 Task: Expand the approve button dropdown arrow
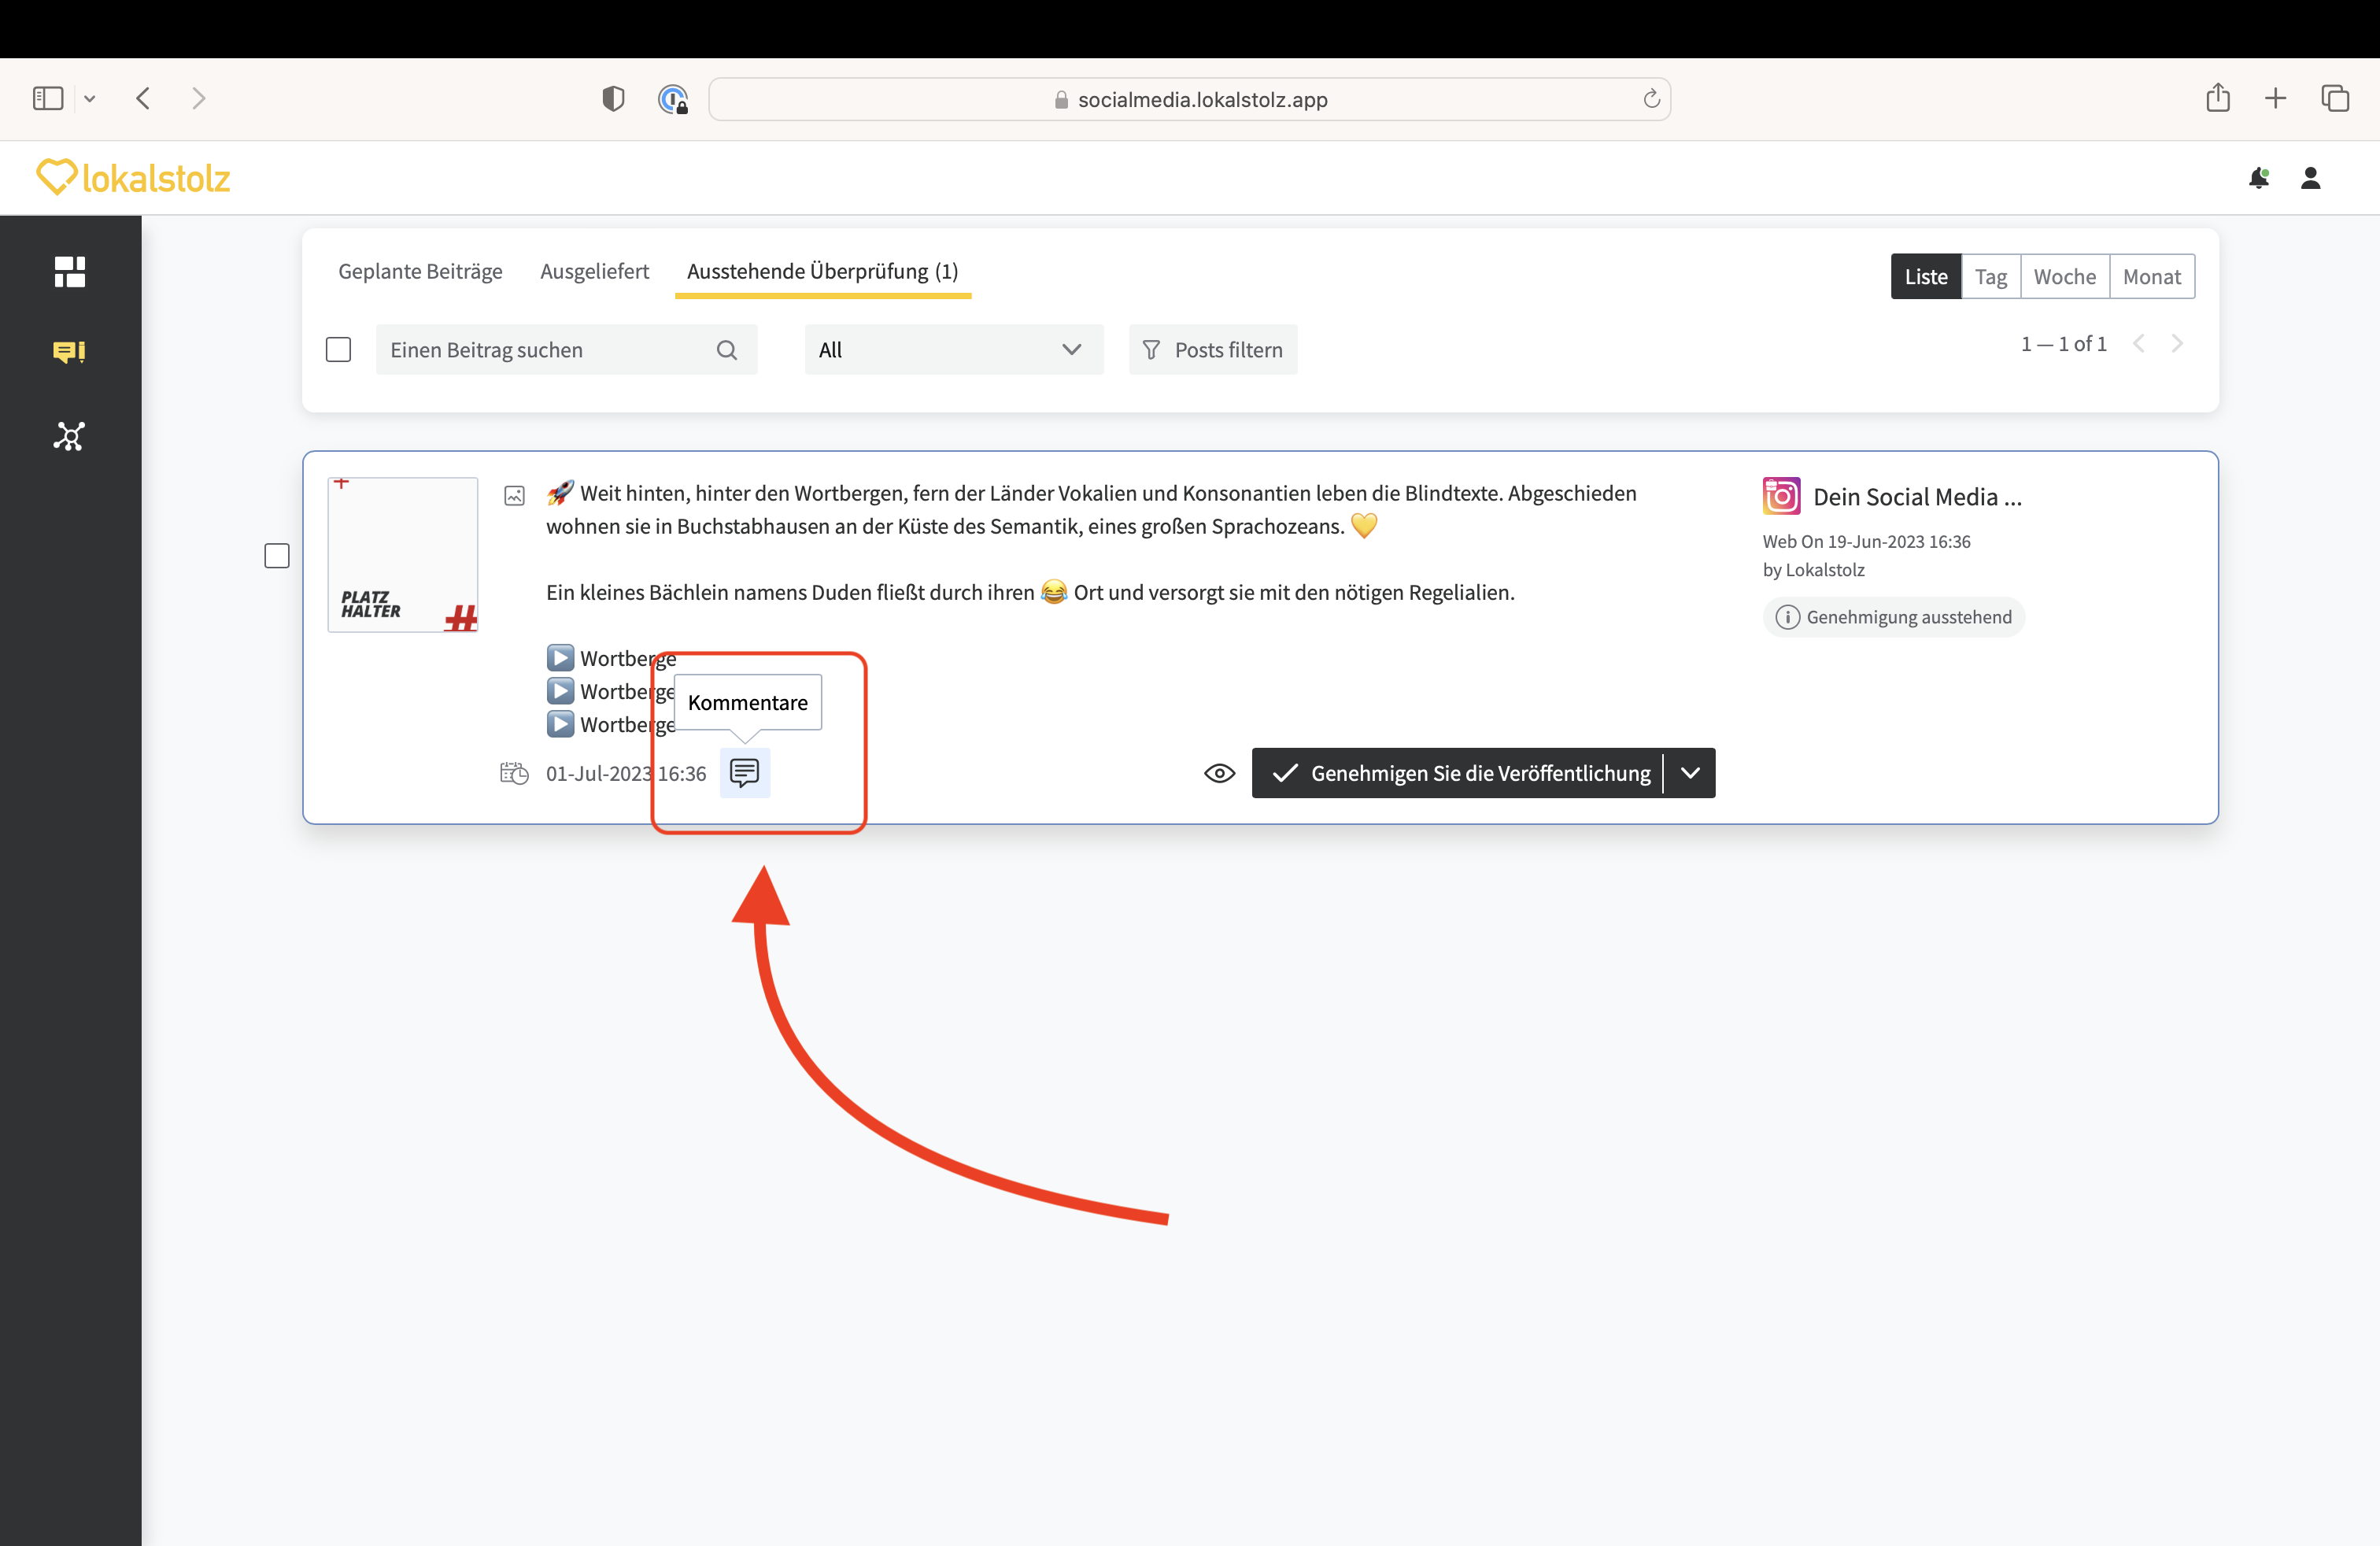[x=1690, y=773]
